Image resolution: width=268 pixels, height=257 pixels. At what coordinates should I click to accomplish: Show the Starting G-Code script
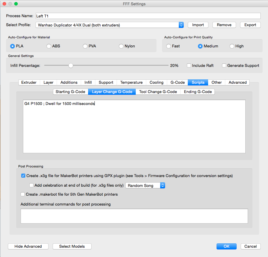click(70, 92)
